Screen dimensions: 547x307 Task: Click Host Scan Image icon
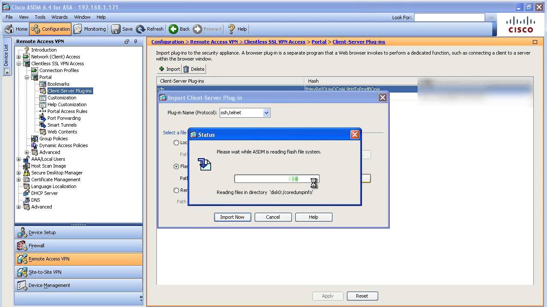tap(26, 166)
